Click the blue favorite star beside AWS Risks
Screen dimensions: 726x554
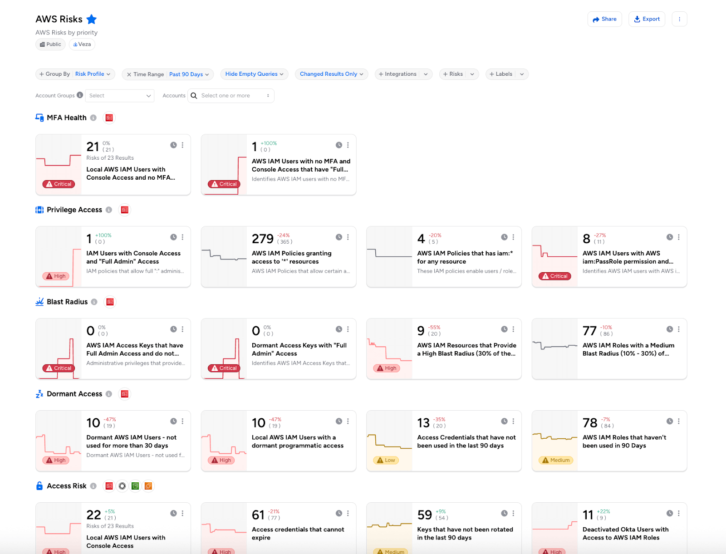pos(92,19)
